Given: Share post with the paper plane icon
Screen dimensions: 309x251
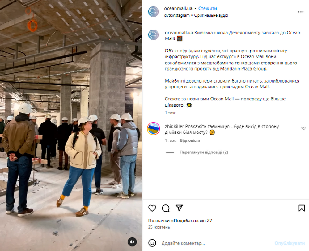Looking at the screenshot, I should pos(179,208).
